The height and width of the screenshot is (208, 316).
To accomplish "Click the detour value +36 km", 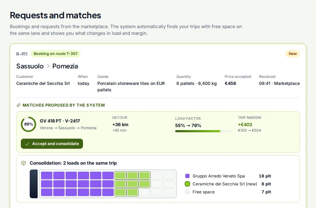I will 120,125.
